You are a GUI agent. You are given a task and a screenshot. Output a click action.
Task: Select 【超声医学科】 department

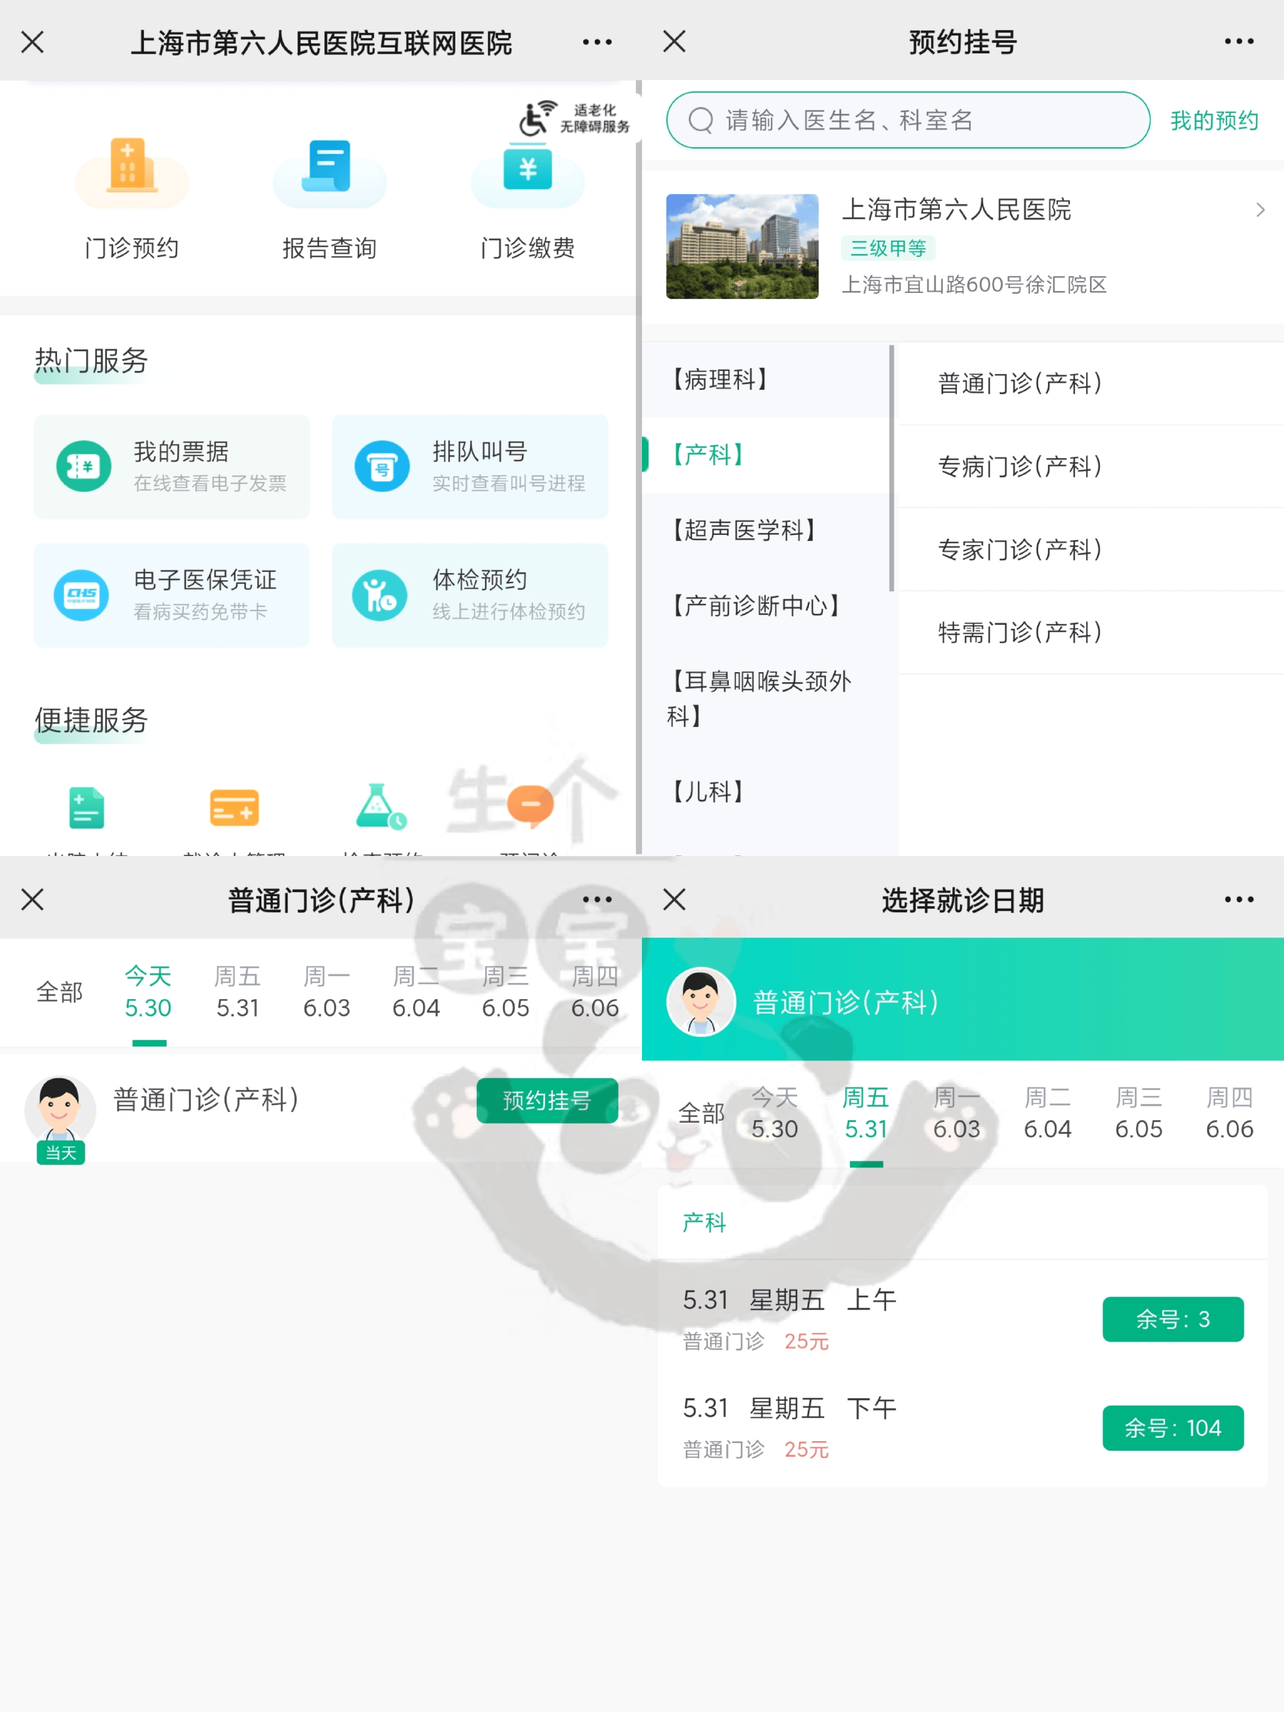766,530
